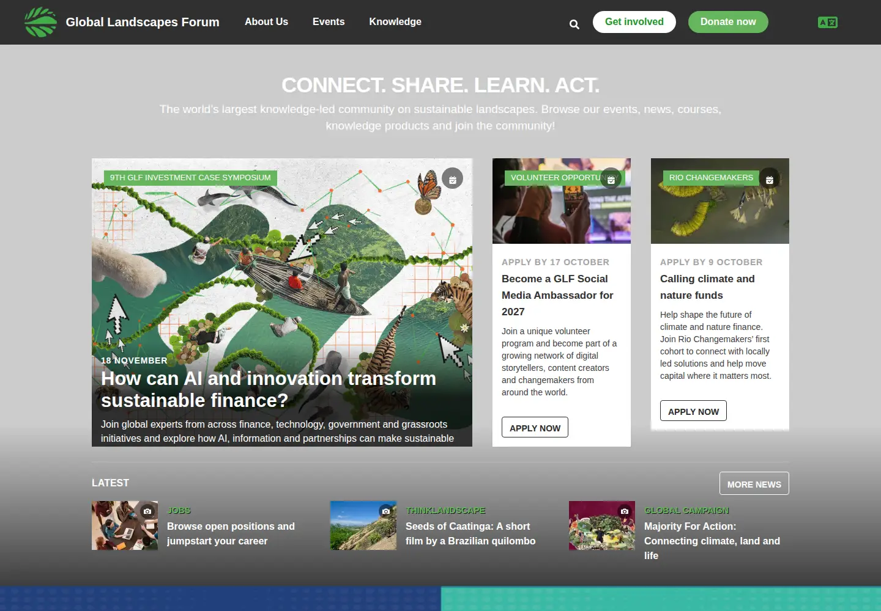This screenshot has width=881, height=611.
Task: Click camera icon on Jobs thumbnail
Action: coord(147,511)
